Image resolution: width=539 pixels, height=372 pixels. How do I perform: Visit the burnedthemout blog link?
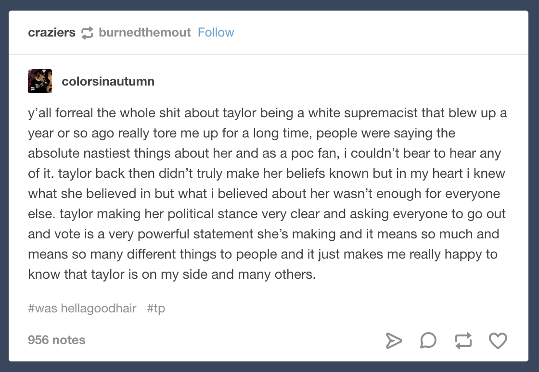pos(145,32)
